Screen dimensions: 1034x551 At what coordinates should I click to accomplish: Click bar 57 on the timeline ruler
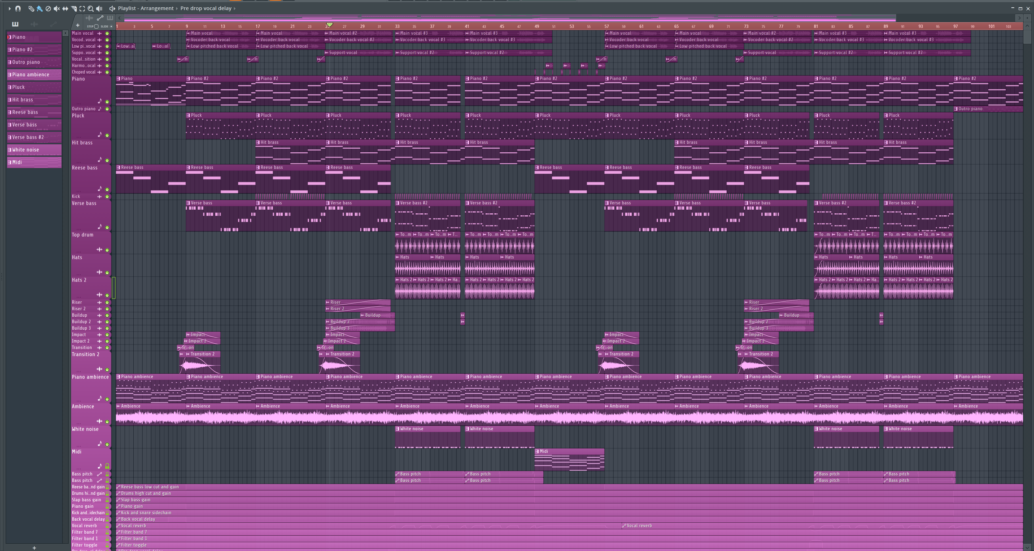[x=606, y=26]
